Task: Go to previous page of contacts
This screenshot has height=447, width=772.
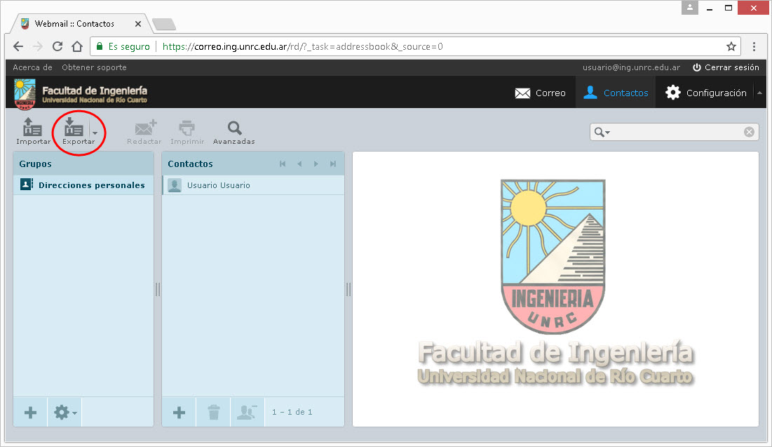Action: (x=299, y=164)
